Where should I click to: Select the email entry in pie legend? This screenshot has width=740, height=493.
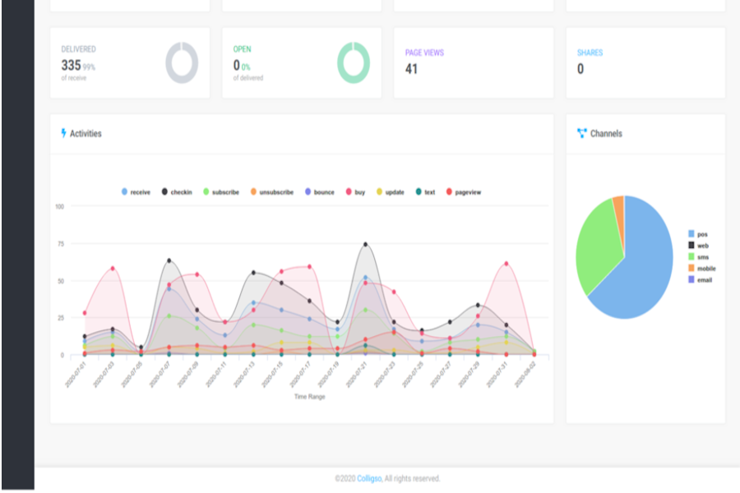[700, 279]
